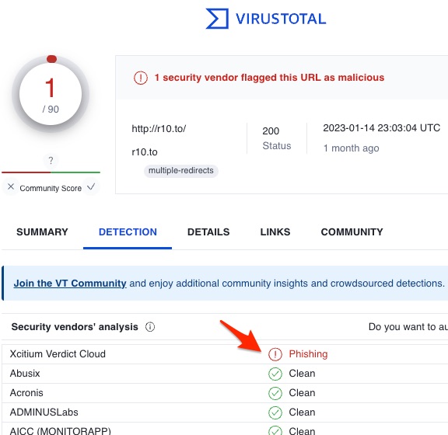Click the r10.to domain text

click(x=145, y=152)
